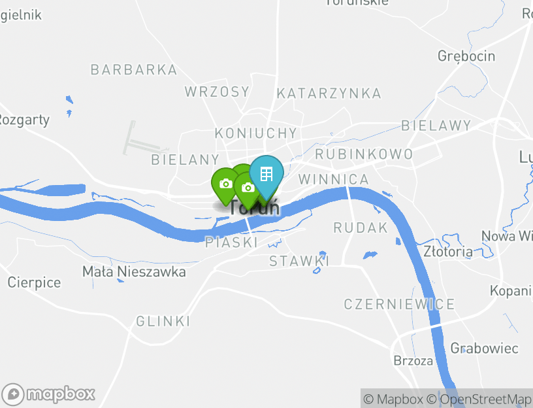Select the partly hidden green marker behind both camera pins
This screenshot has width=533, height=408.
[x=242, y=168]
